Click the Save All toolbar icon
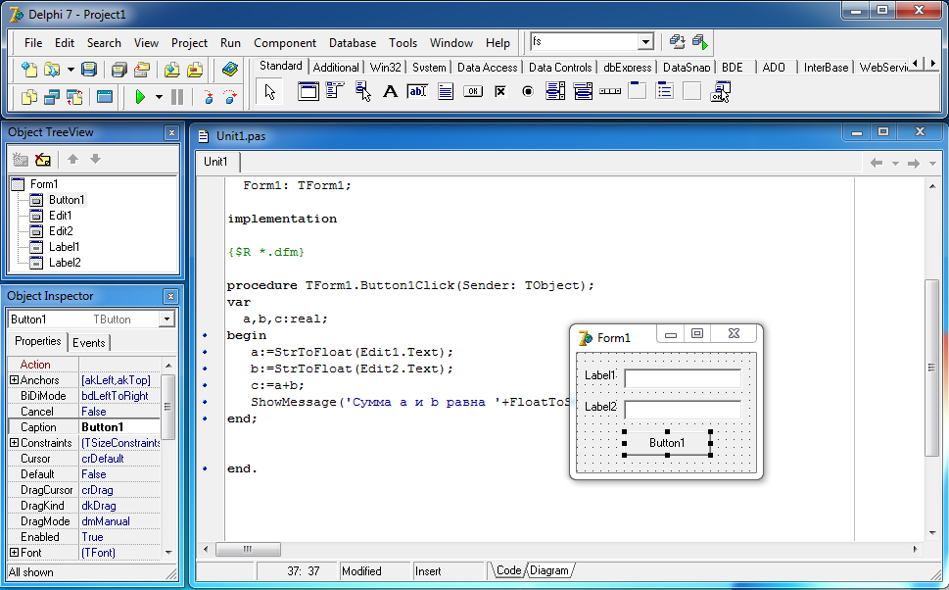 pos(119,70)
